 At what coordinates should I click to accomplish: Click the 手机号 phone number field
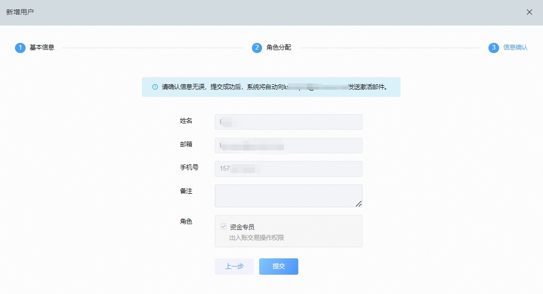click(x=288, y=169)
